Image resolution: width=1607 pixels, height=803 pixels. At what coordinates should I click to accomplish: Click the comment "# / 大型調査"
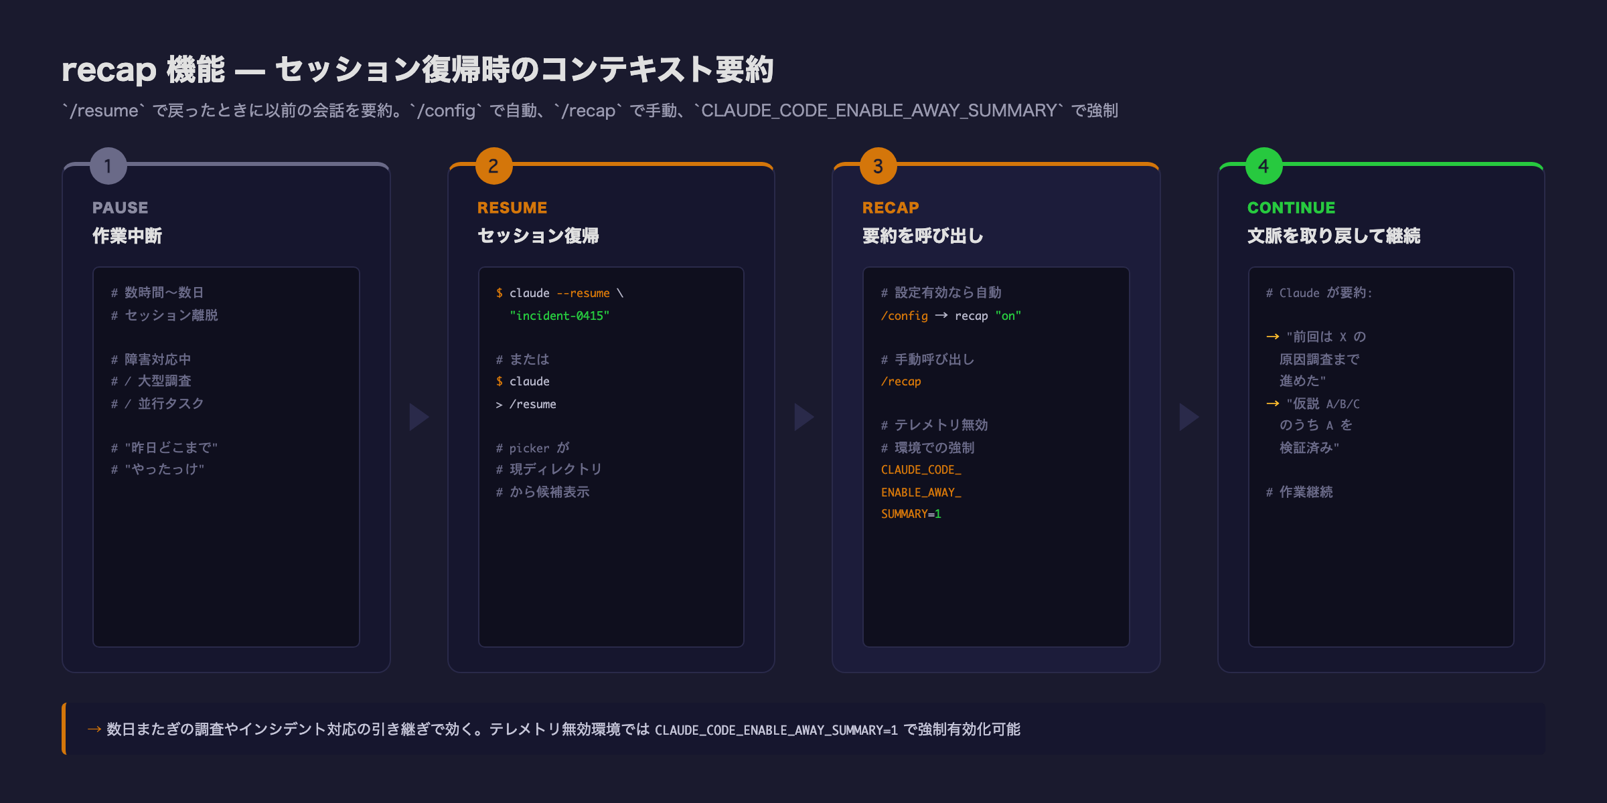point(151,381)
